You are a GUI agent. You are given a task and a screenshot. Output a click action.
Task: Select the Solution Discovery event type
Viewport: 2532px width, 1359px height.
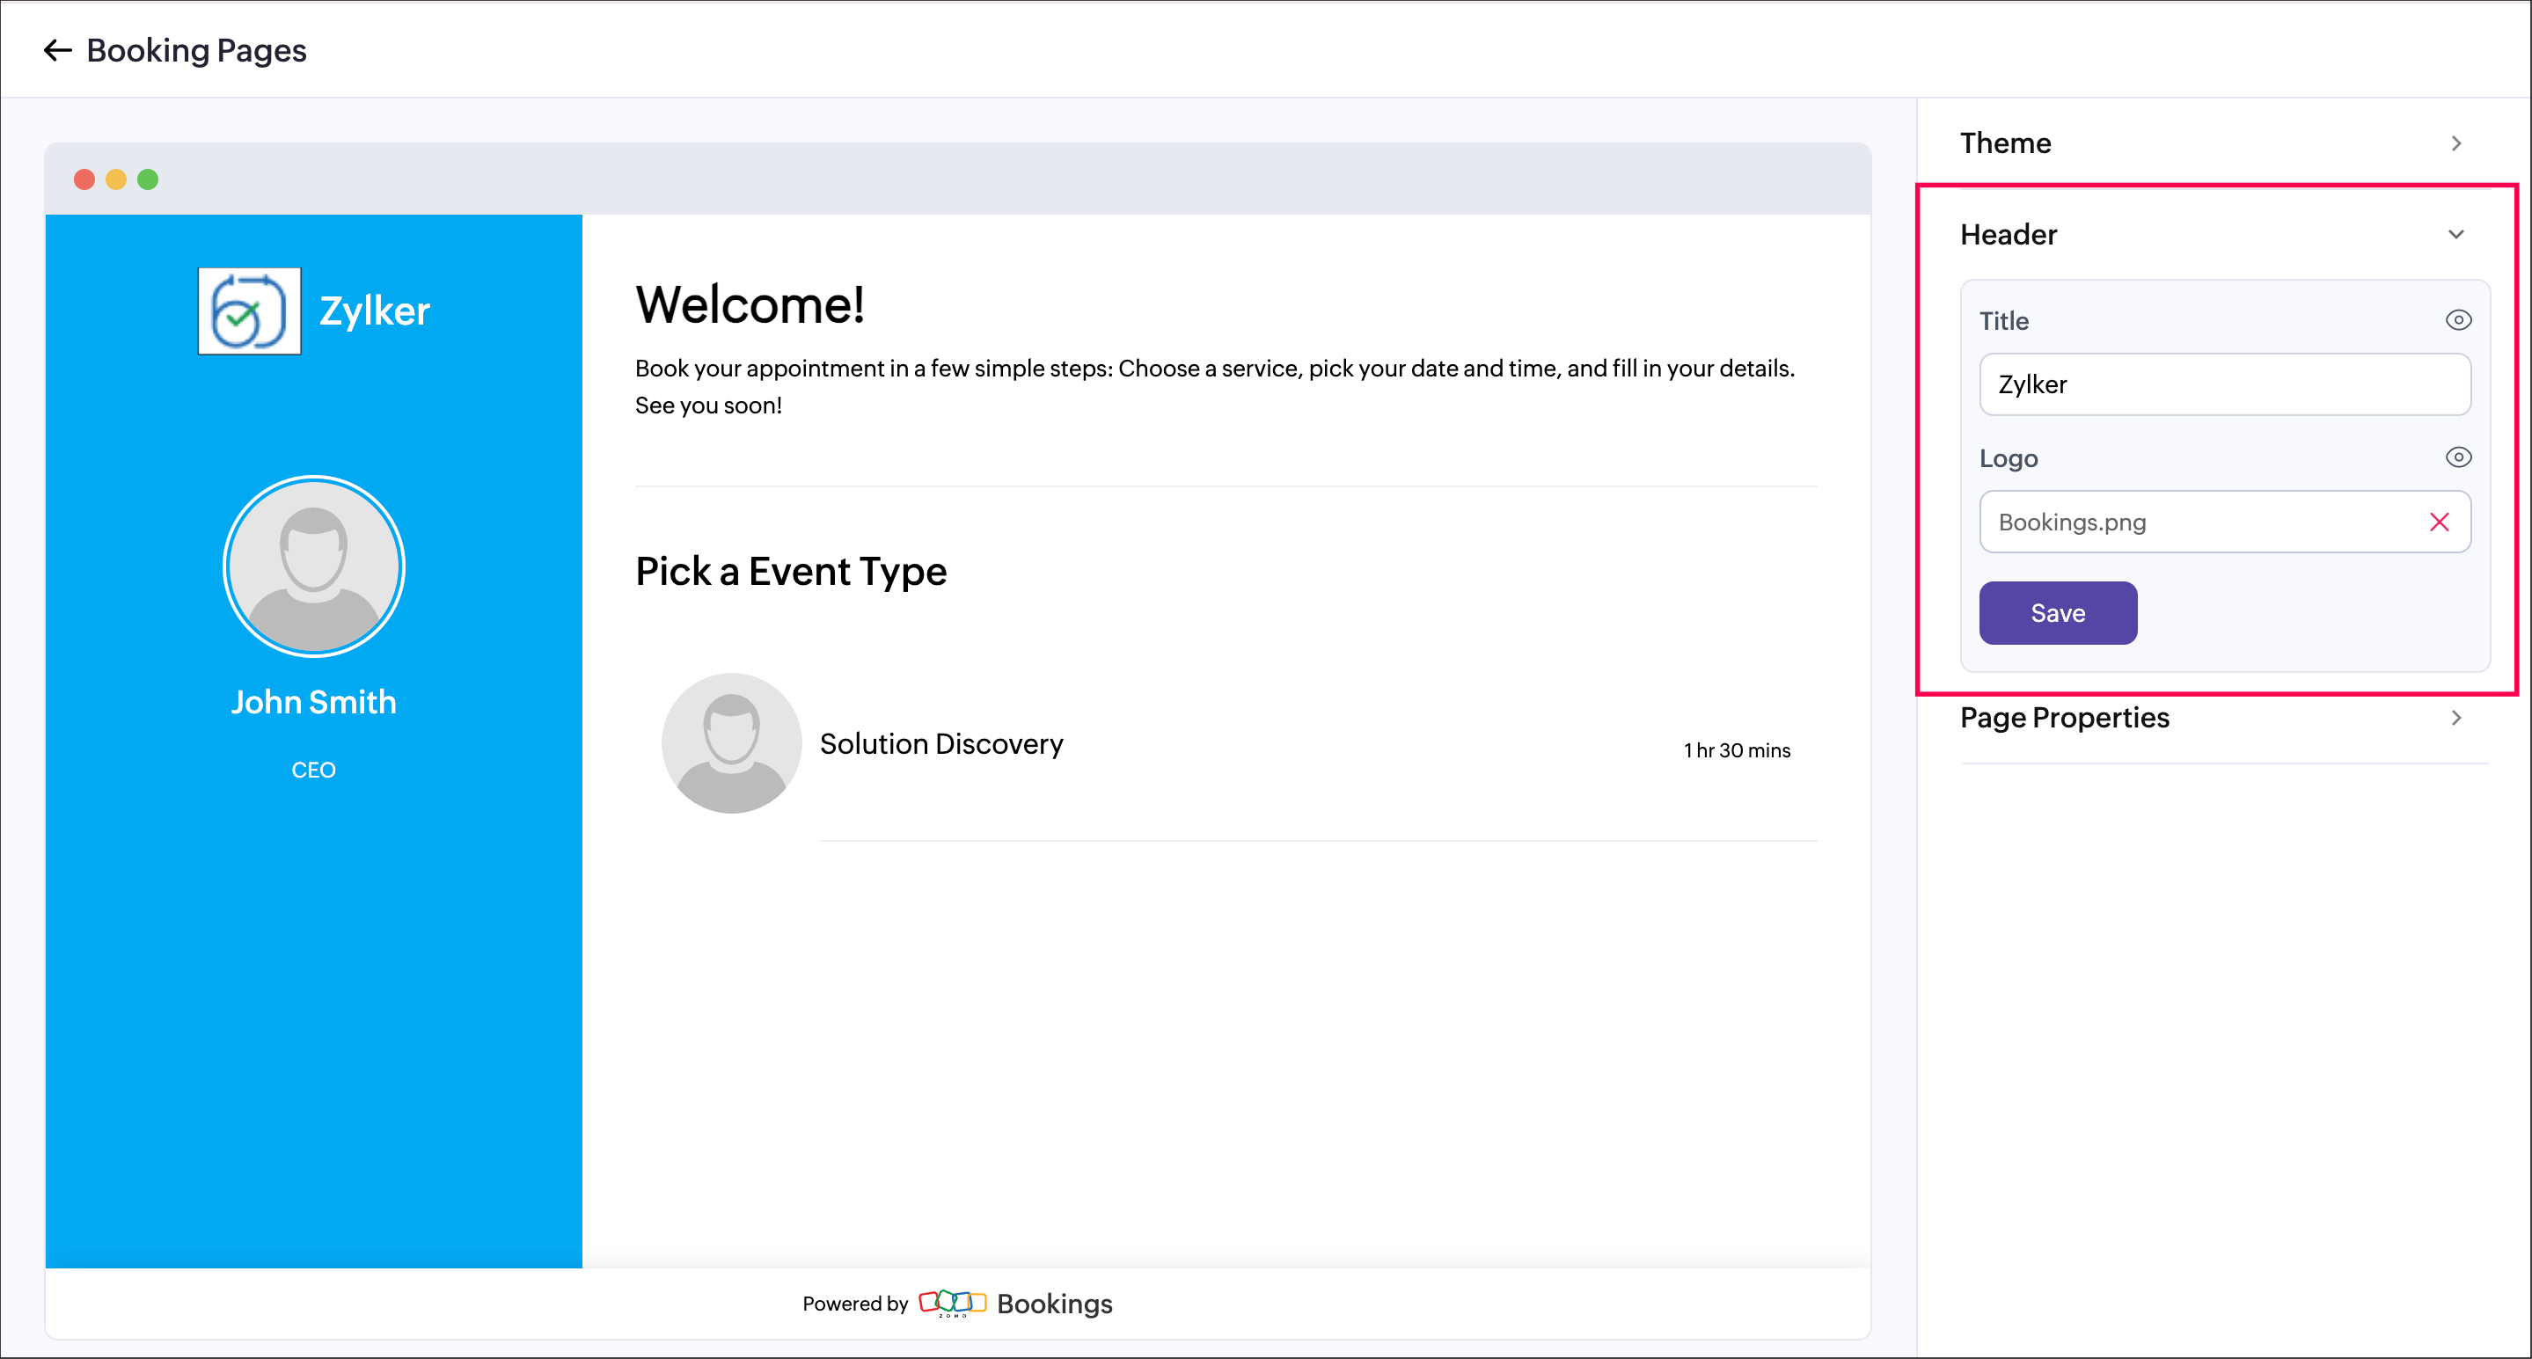940,745
